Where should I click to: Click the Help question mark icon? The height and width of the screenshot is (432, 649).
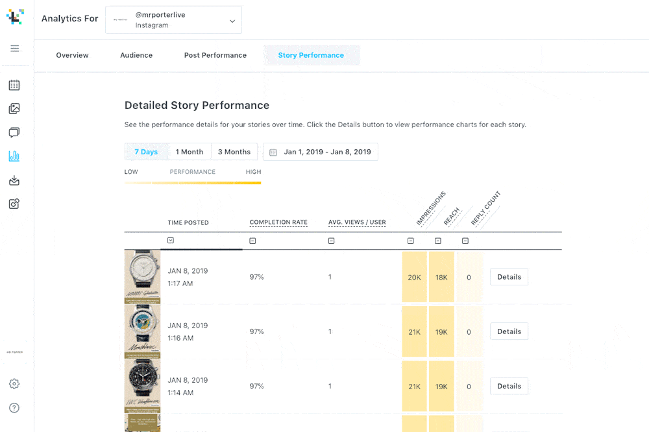pos(14,408)
